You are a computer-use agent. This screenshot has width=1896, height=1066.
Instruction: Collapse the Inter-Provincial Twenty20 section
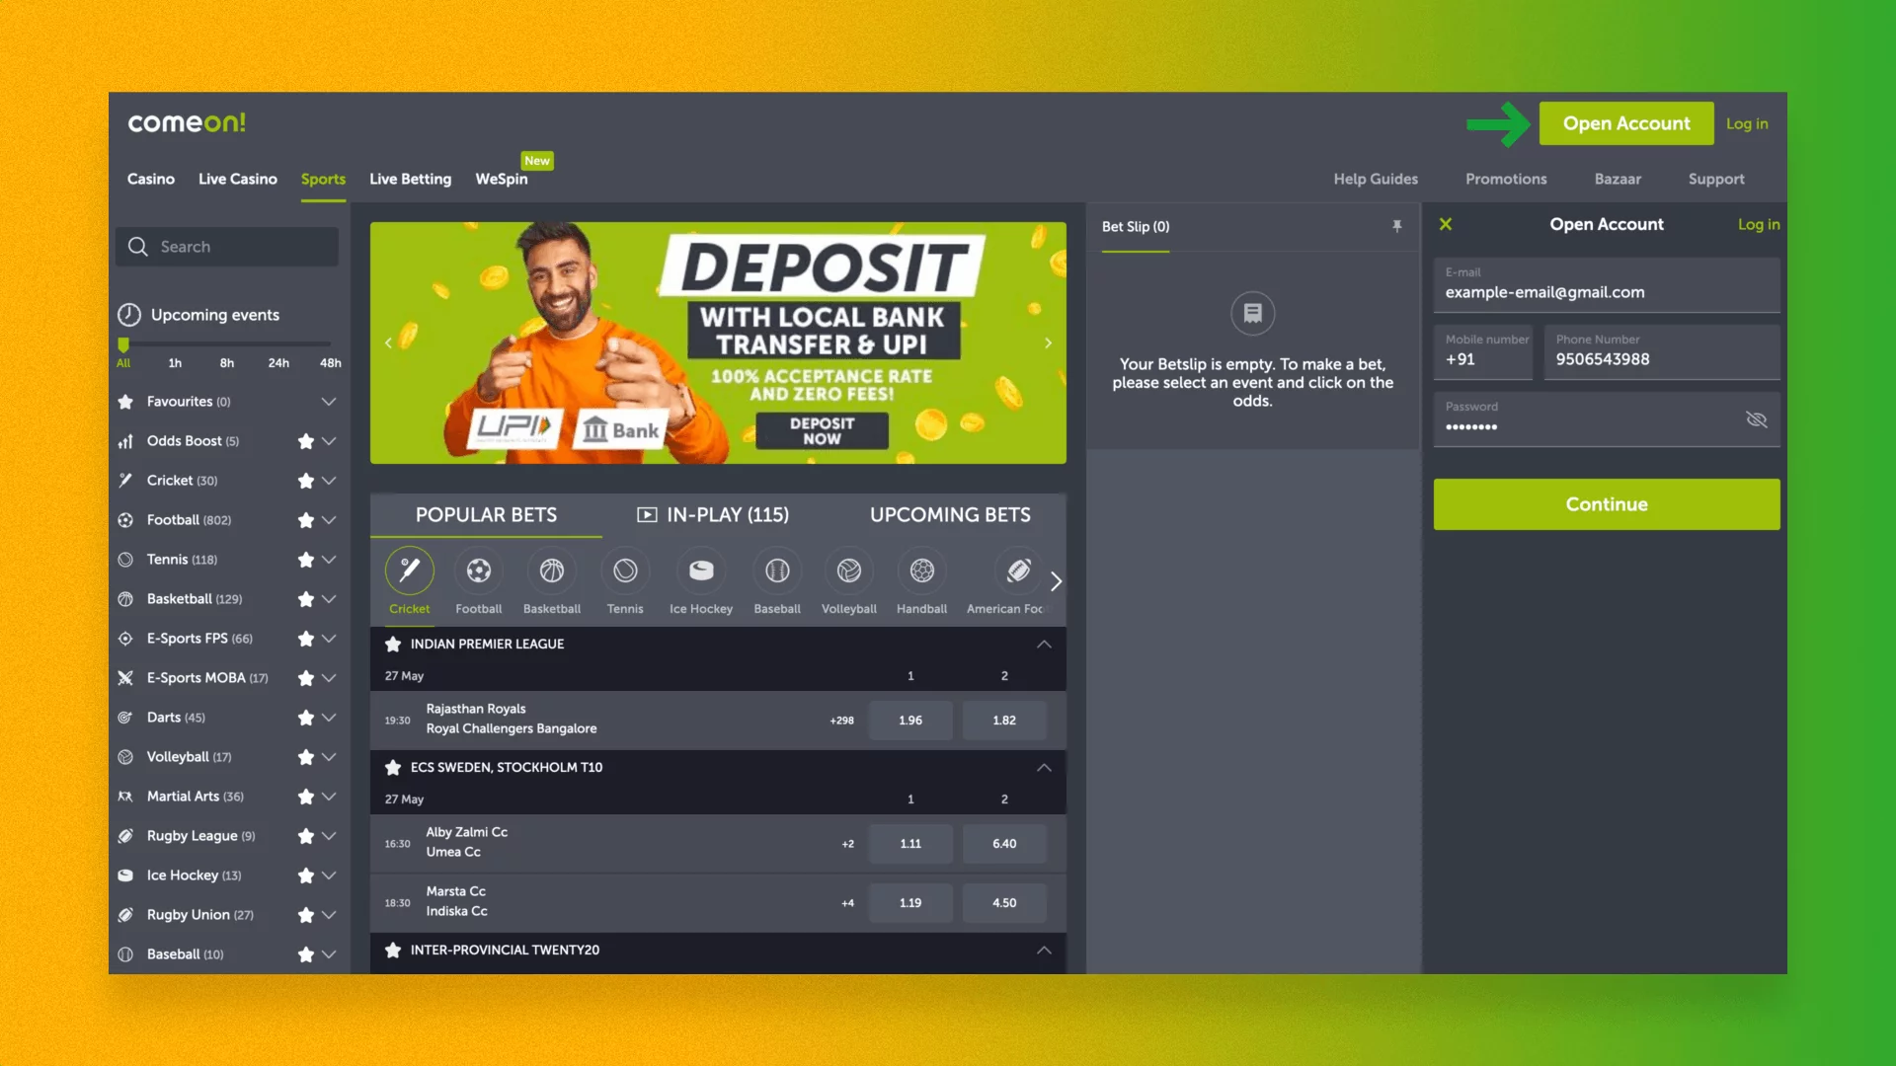click(1044, 950)
